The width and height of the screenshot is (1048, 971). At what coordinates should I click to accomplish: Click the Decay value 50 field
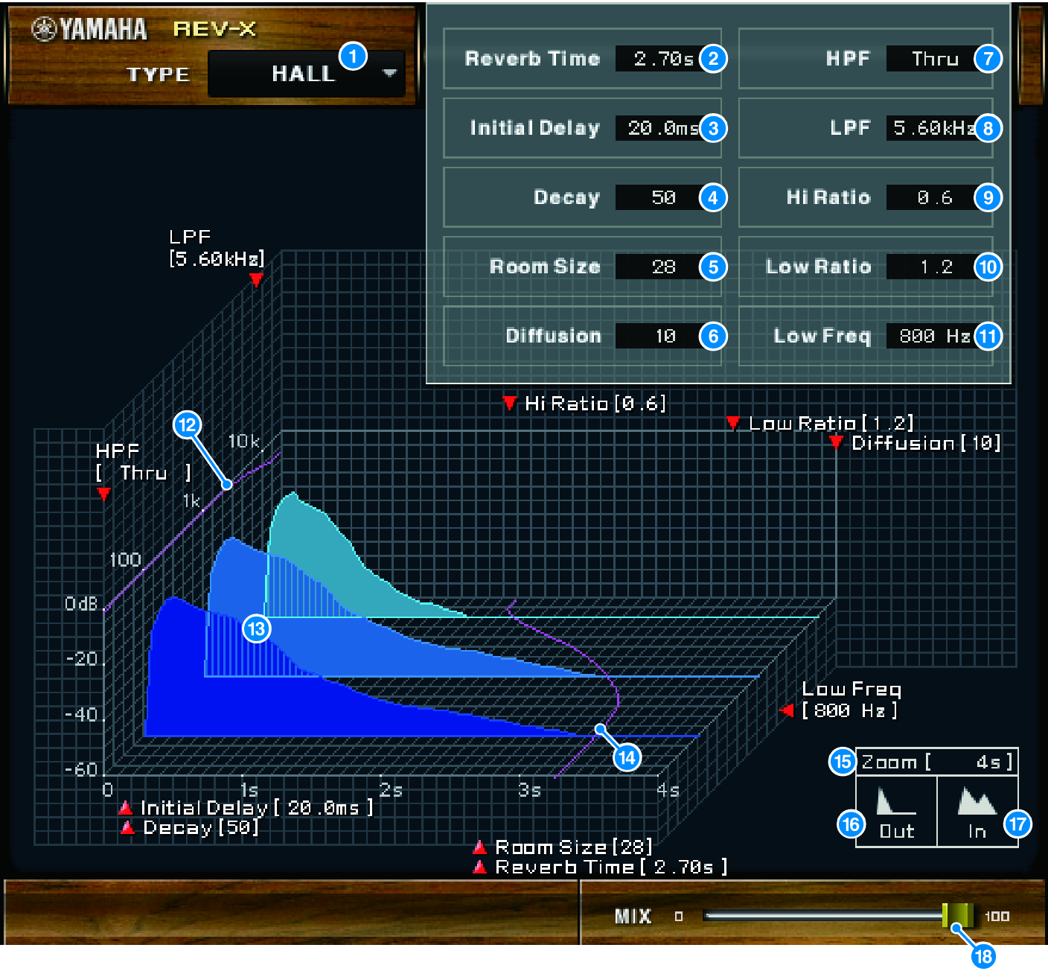(658, 197)
